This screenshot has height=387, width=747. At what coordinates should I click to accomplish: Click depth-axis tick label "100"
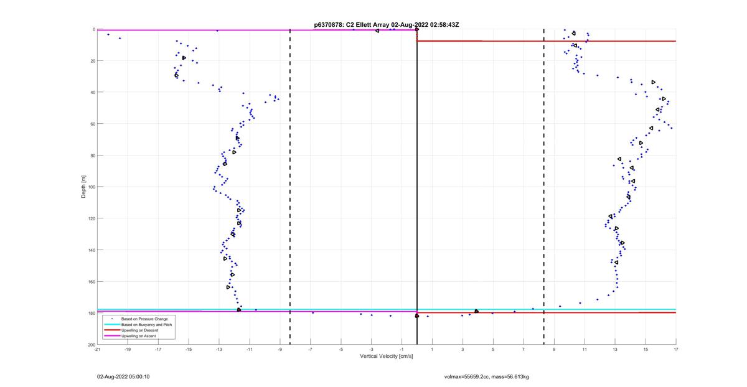click(91, 187)
